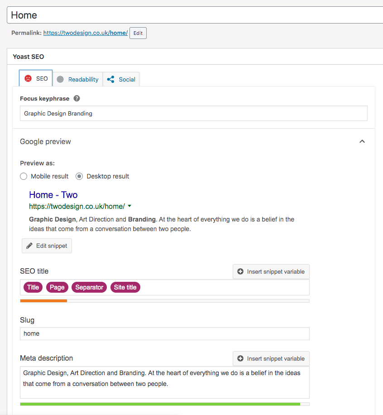Click into the Slug input field
383x415 pixels.
pyautogui.click(x=164, y=333)
